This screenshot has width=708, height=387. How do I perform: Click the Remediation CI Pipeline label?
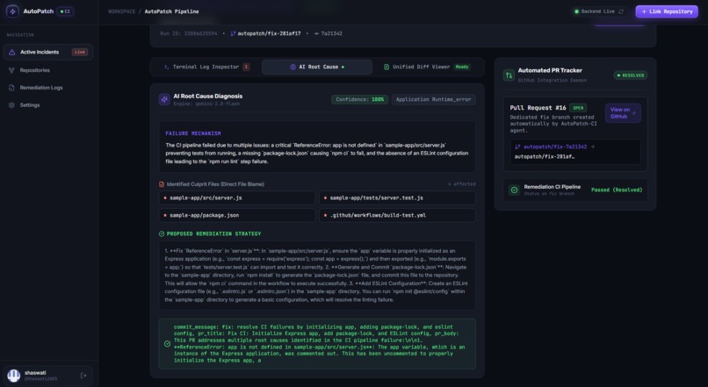coord(553,187)
